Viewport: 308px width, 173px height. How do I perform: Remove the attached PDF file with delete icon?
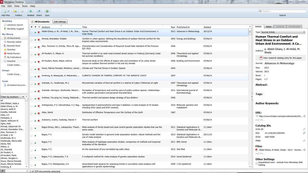(304, 150)
